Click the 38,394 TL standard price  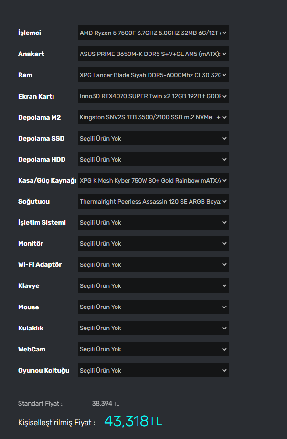106,404
